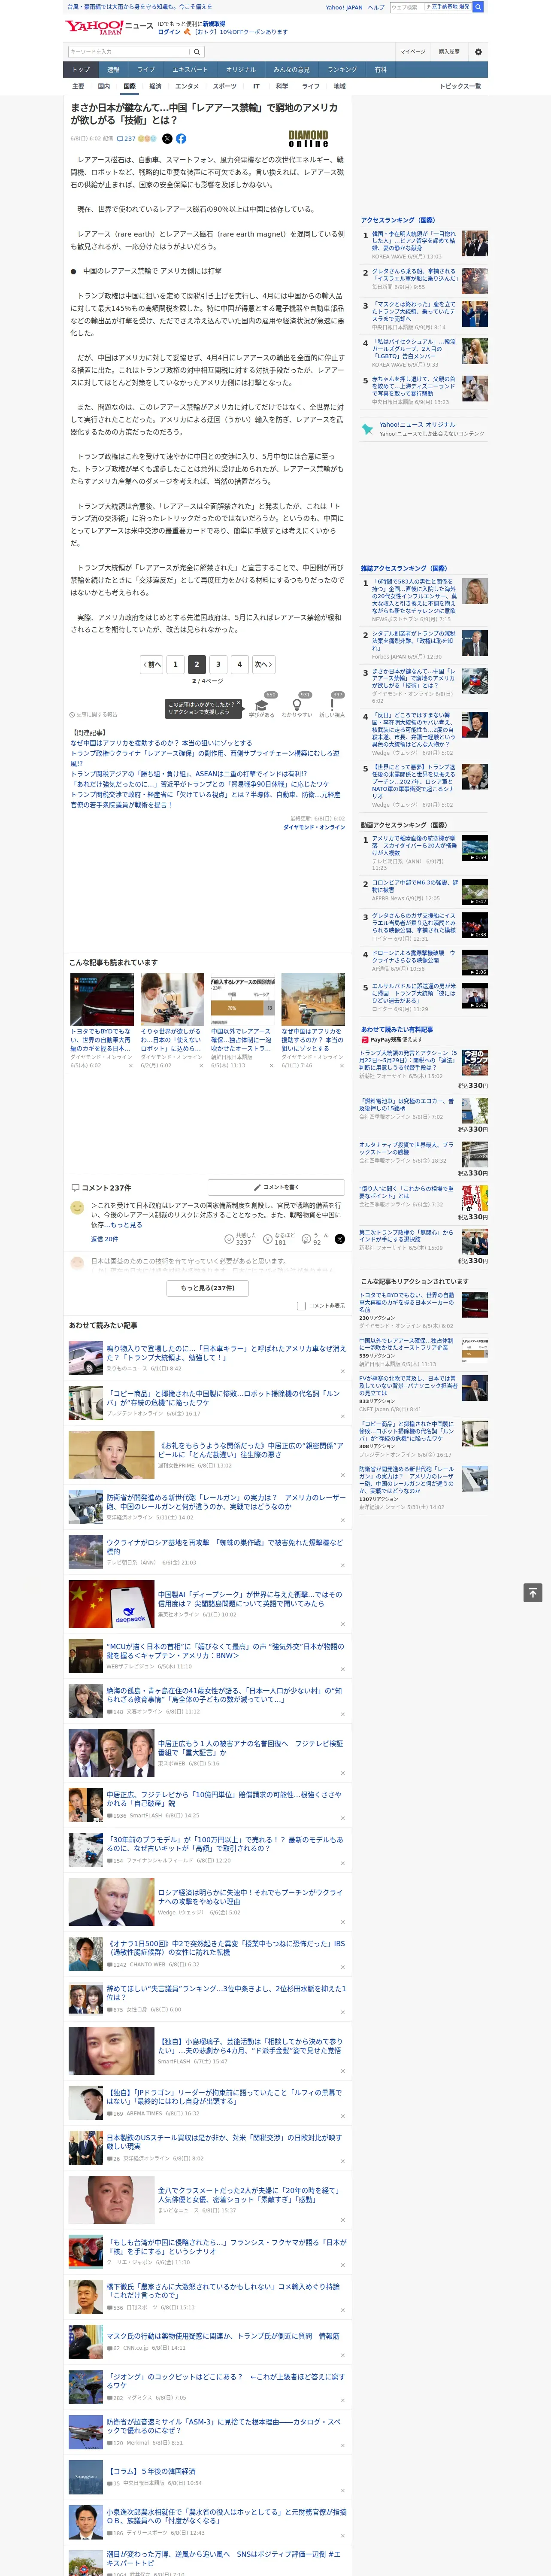Open トピックス一覧 link
The image size is (551, 2576).
(x=460, y=86)
